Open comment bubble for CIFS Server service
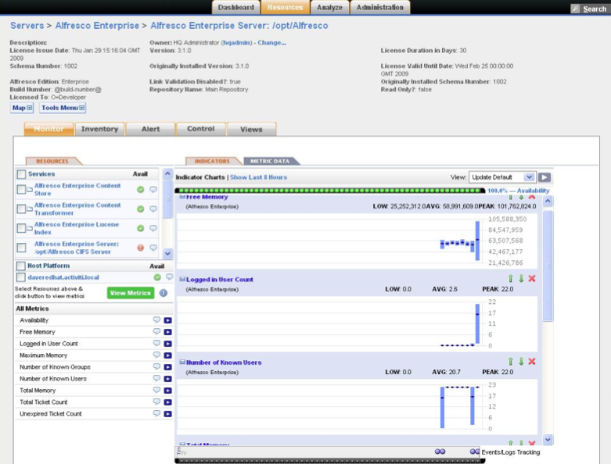Viewport: 611px width, 464px height. click(x=153, y=248)
